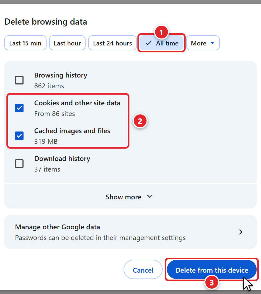Click the "319 MB" cache size text
The image size is (261, 294).
(x=46, y=141)
